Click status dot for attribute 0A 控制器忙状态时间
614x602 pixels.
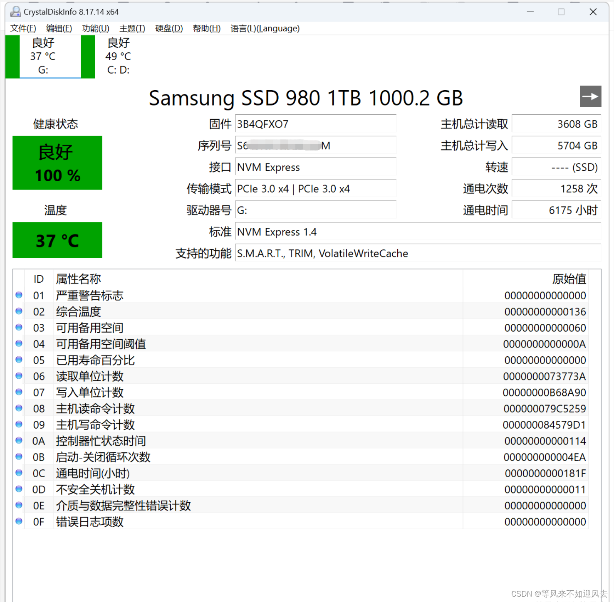tap(19, 441)
